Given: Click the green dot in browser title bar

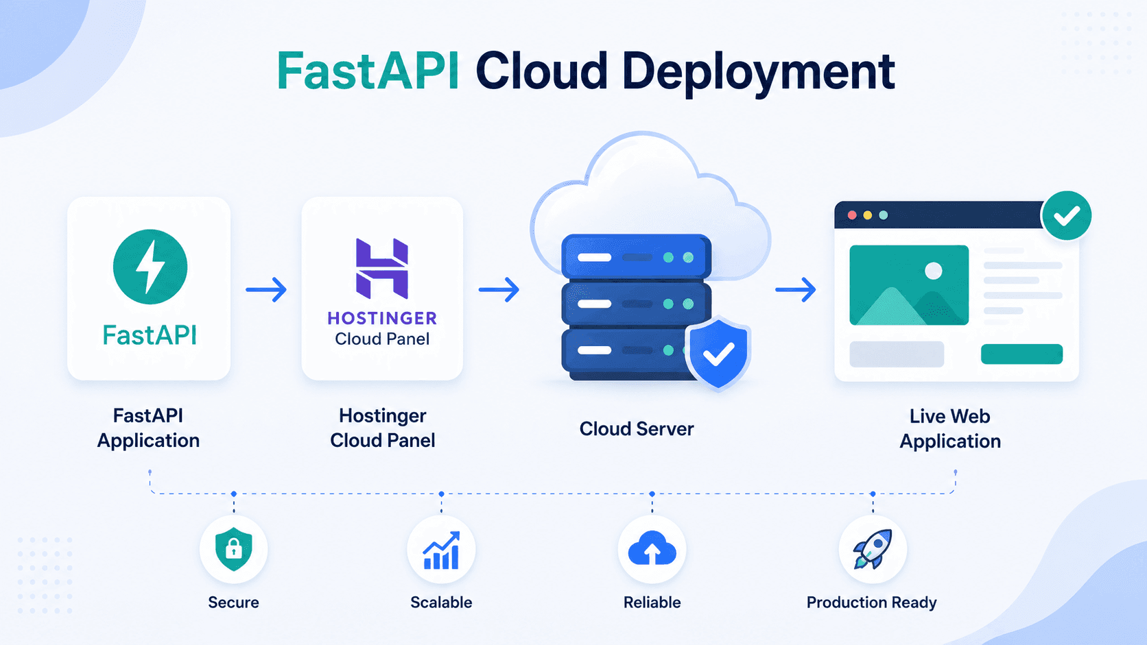Looking at the screenshot, I should 884,215.
